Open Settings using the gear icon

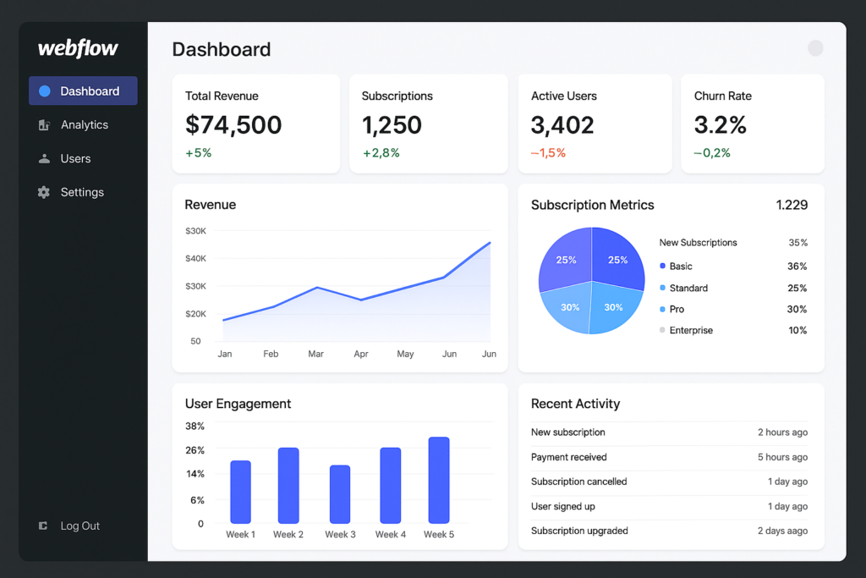click(43, 192)
